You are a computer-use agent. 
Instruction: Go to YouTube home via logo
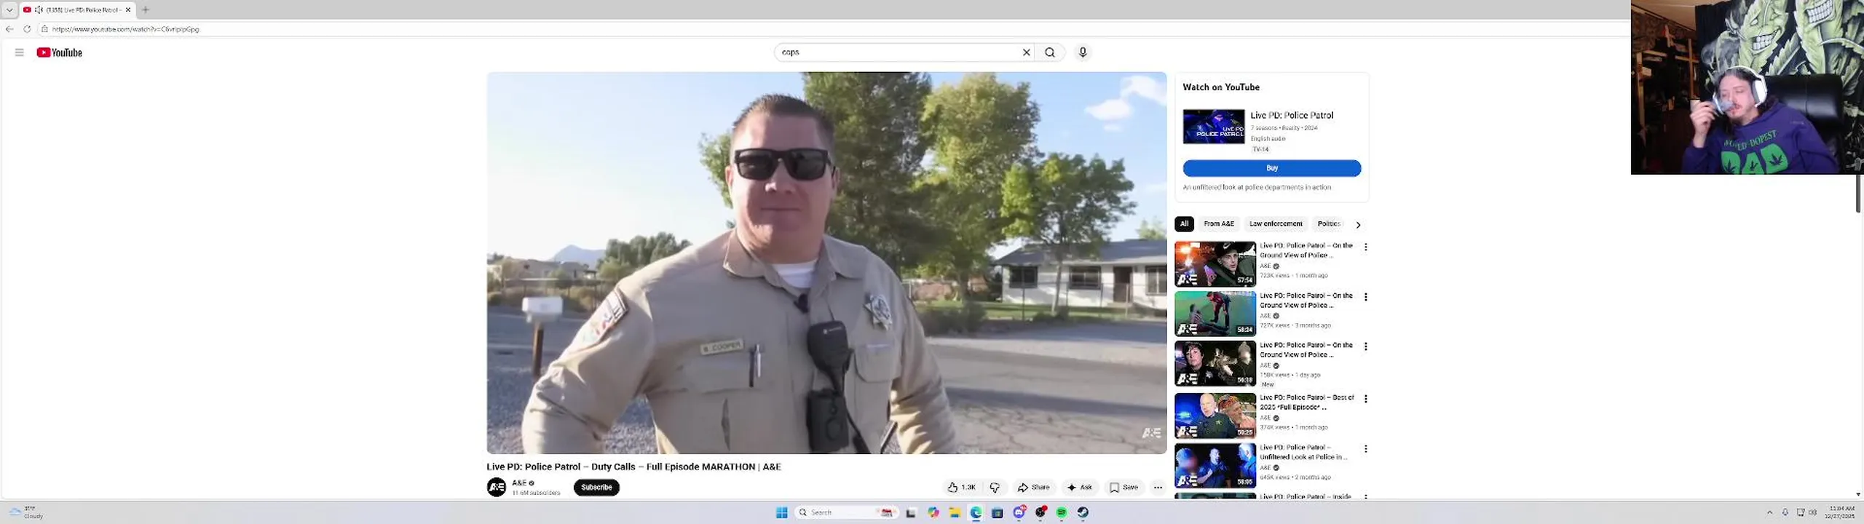pos(60,52)
